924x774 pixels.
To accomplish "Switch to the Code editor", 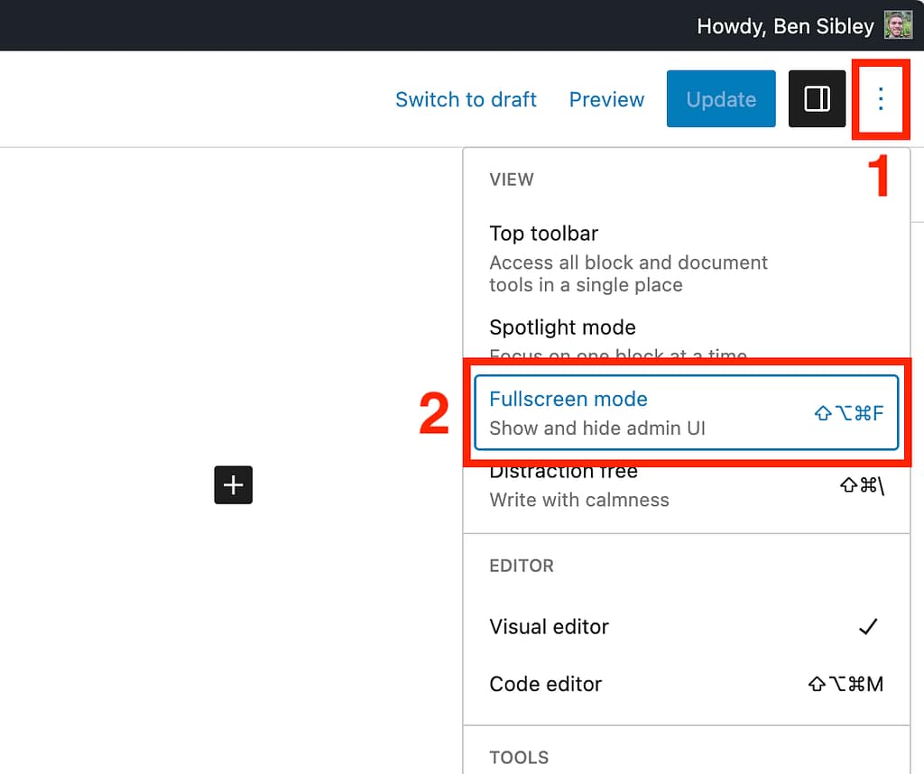I will (545, 684).
